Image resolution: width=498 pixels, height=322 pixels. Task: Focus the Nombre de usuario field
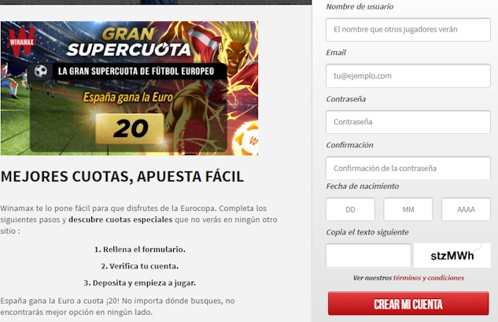point(408,30)
